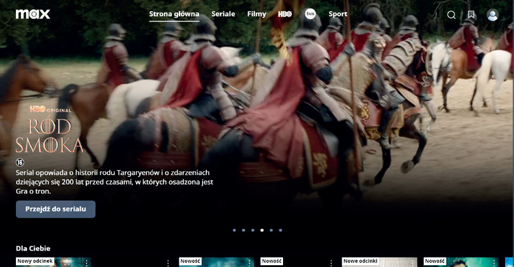The width and height of the screenshot is (514, 267).
Task: Click the Dla Ciebie row heading
Action: pos(33,249)
